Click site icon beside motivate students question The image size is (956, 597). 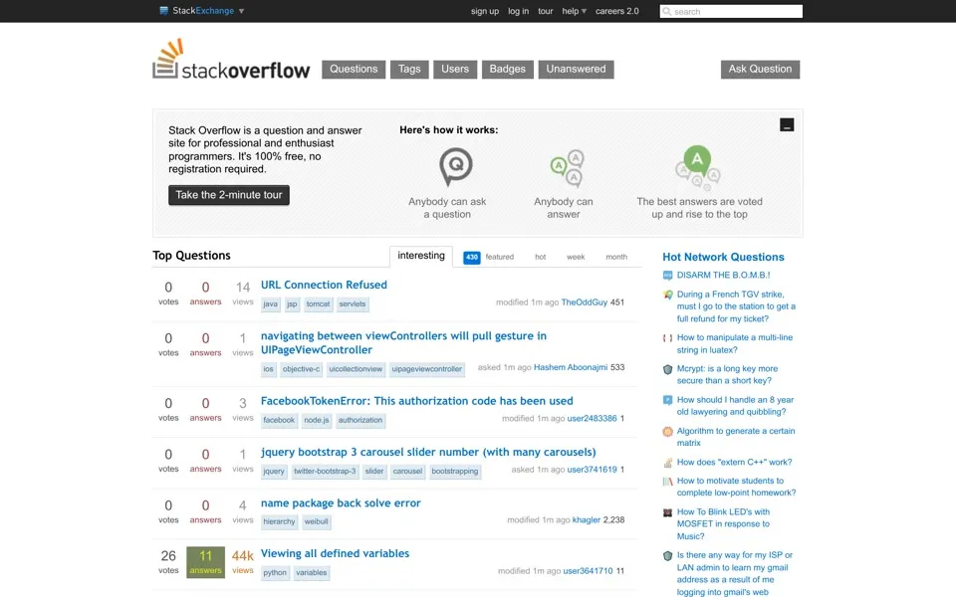[x=667, y=482]
